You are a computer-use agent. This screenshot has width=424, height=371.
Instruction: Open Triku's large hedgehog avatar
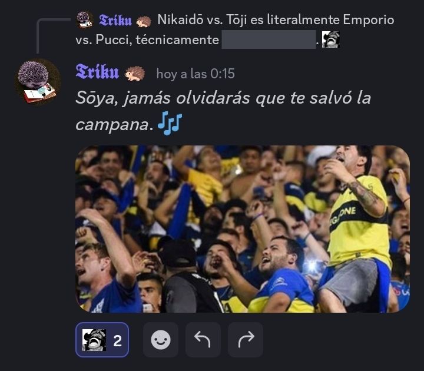[38, 82]
